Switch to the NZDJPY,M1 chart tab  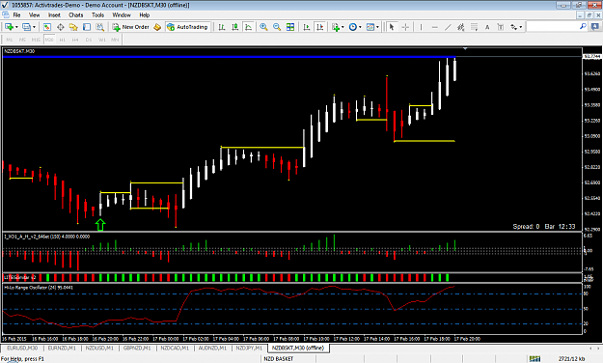click(x=249, y=348)
